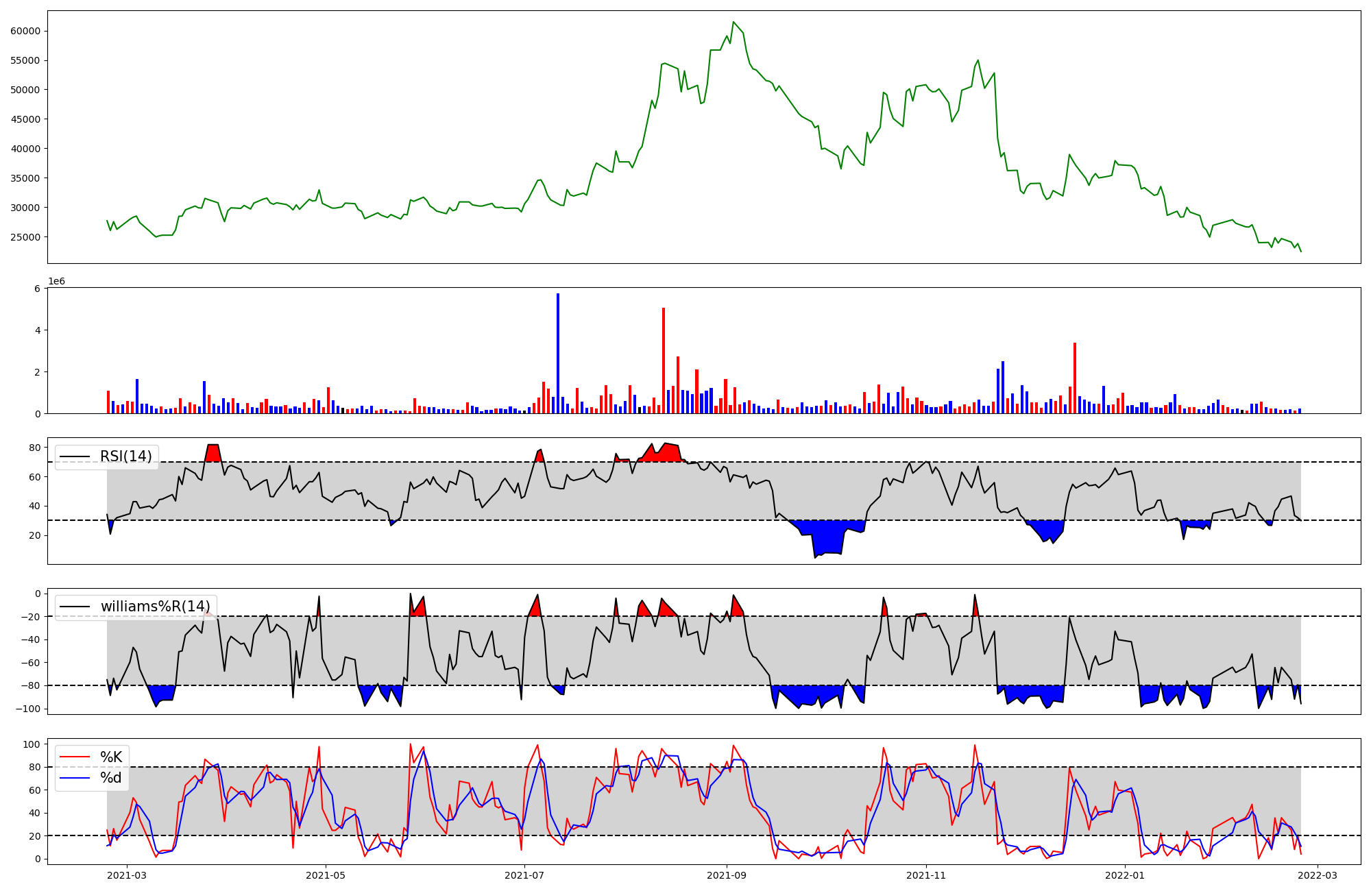Click the 2021-11 x-axis label
This screenshot has width=1371, height=891.
pyautogui.click(x=926, y=875)
